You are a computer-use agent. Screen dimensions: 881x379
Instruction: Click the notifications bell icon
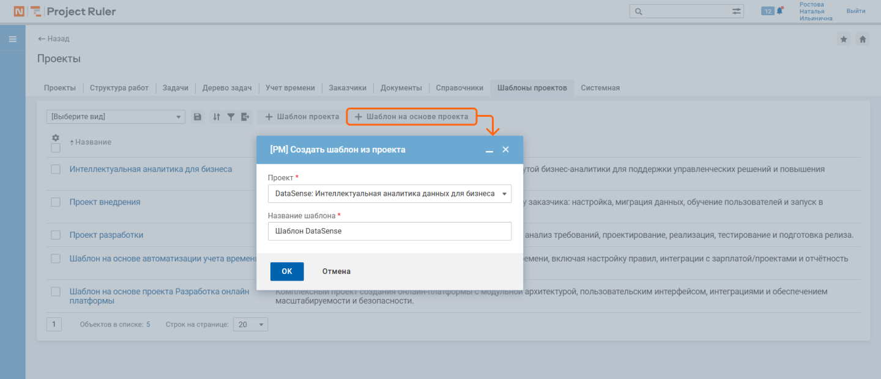click(x=780, y=10)
